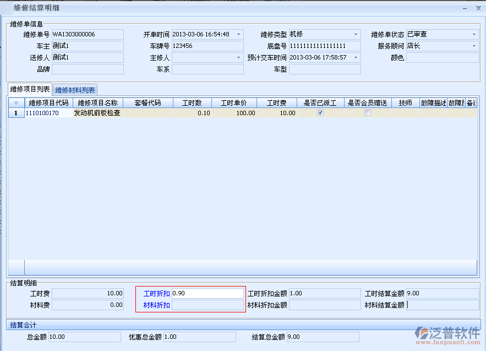The height and width of the screenshot is (351, 486).
Task: Open the 主修人 dropdown list
Action: (238, 58)
